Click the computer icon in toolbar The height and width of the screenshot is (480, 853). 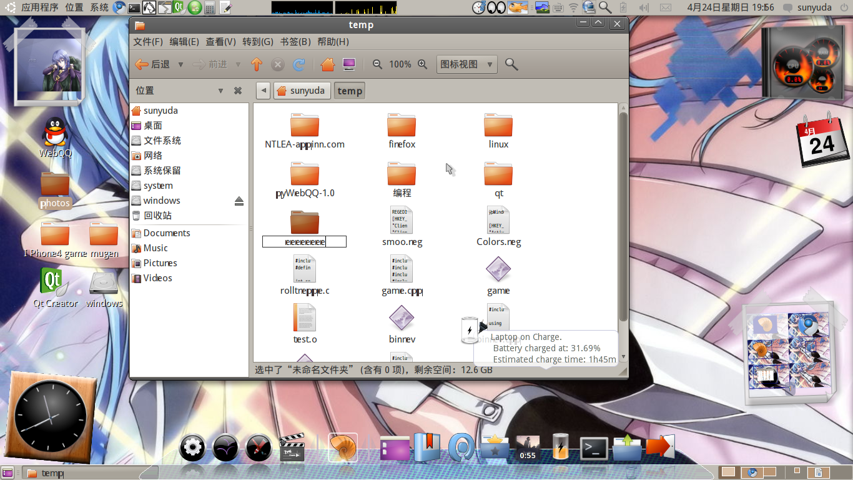349,64
